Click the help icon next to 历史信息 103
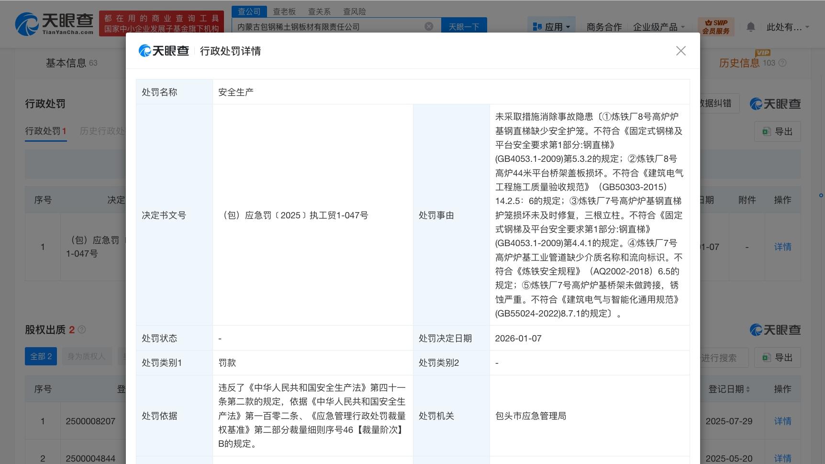Screen dimensions: 825x464 (783, 63)
